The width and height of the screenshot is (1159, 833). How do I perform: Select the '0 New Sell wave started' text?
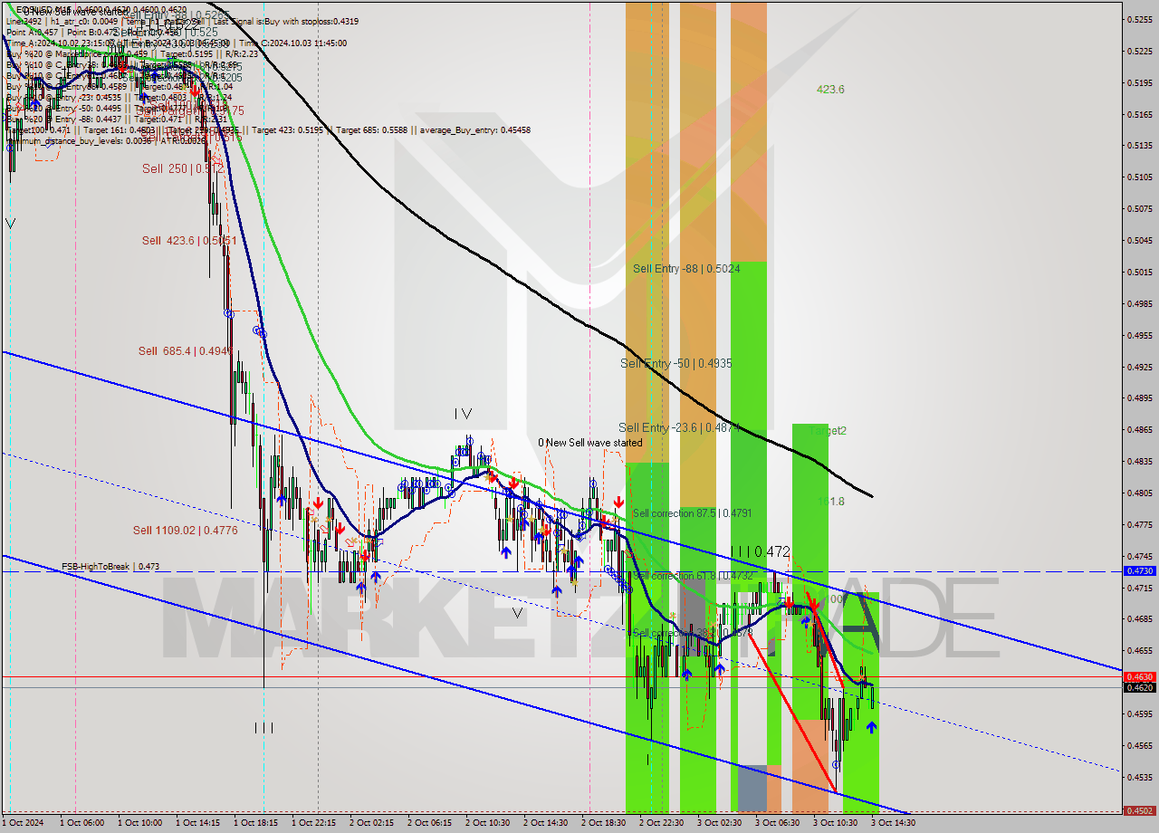pos(590,443)
